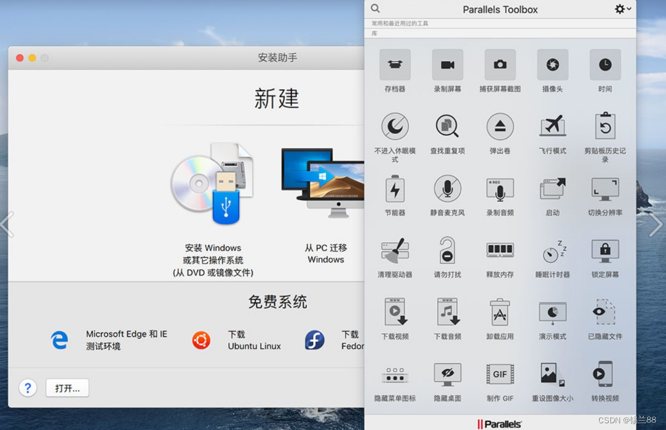Turn on Airplane Mode (飞行模式) tool
This screenshot has height=430, width=666.
[553, 126]
